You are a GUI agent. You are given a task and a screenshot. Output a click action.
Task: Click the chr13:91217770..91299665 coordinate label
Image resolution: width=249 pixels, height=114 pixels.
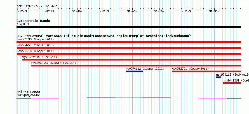pos(37,6)
